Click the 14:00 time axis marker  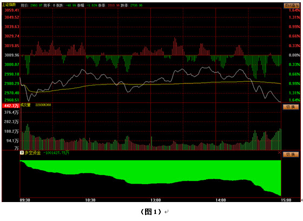tap(221, 200)
